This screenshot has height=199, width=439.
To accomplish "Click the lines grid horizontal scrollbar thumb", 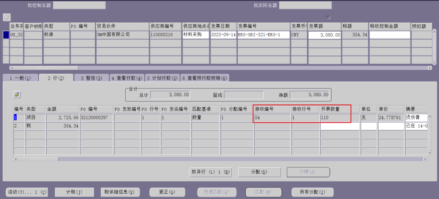I will pos(38,159).
